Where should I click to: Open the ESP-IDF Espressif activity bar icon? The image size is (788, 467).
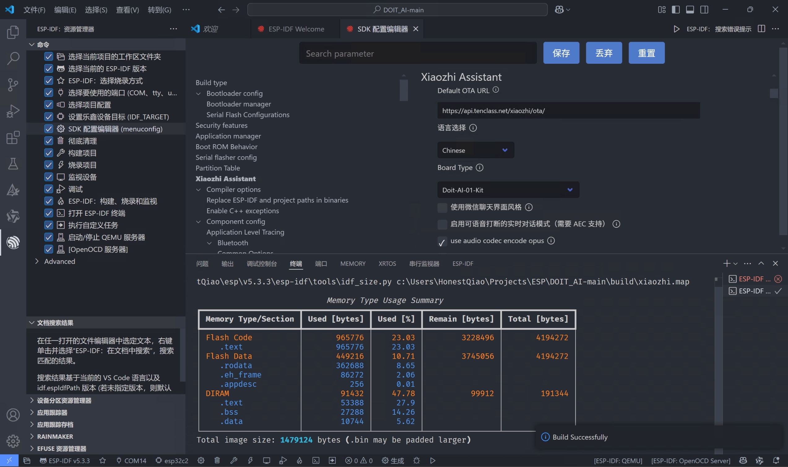[13, 242]
